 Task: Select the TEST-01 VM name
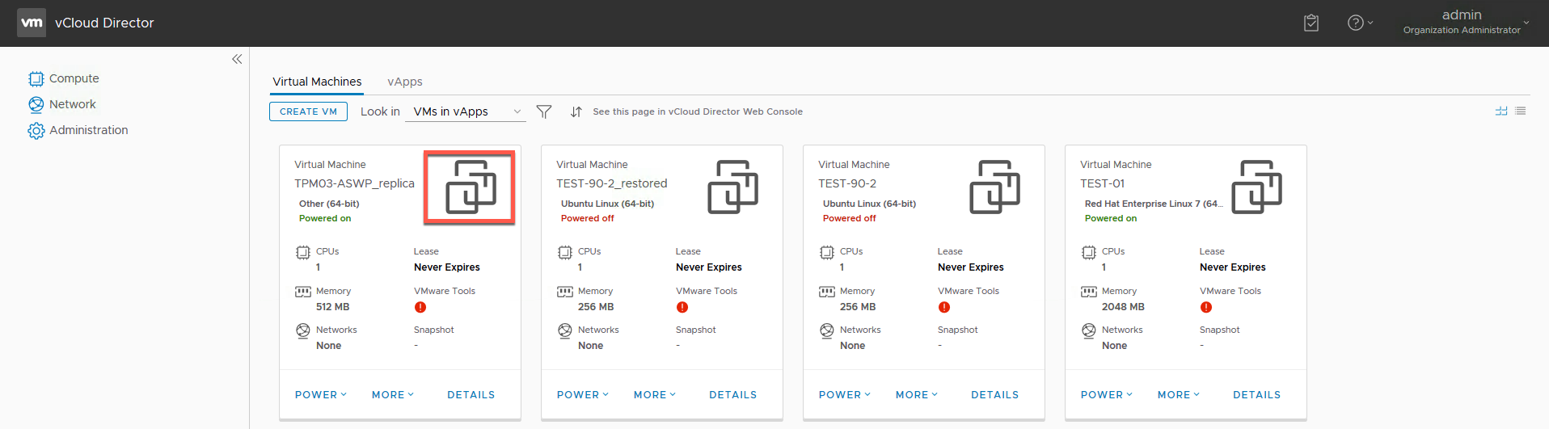click(1103, 183)
